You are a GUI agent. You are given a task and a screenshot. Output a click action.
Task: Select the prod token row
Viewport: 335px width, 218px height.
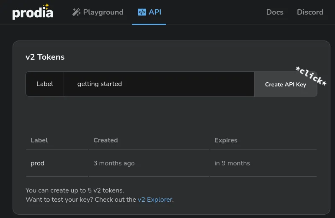[38, 163]
